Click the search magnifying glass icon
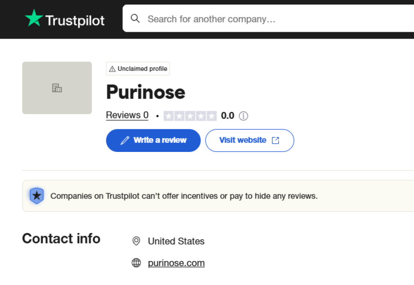This screenshot has width=414, height=285. click(135, 18)
